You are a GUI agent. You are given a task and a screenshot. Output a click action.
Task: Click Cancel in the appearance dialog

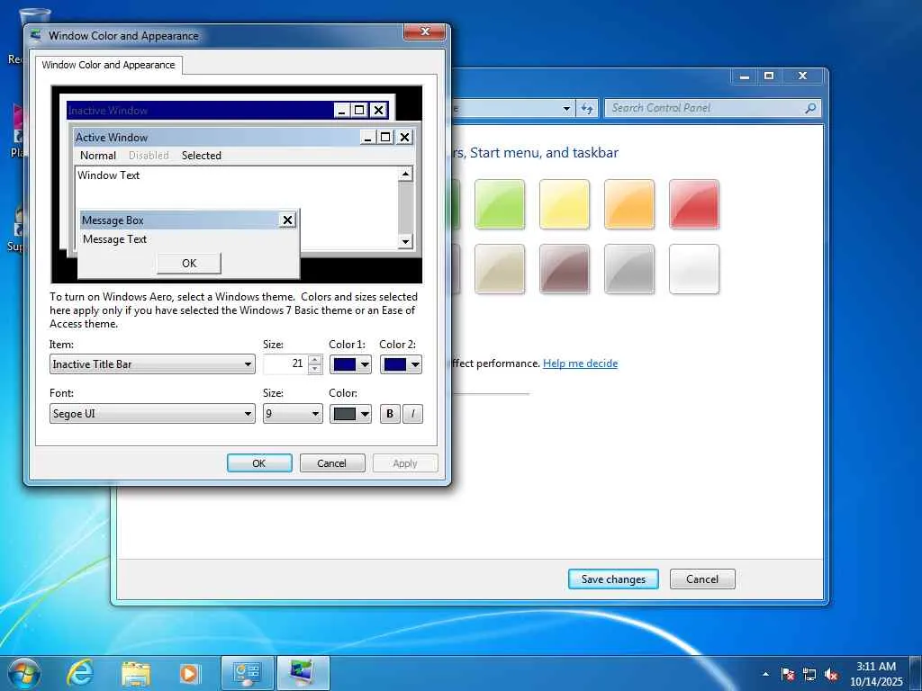point(331,463)
